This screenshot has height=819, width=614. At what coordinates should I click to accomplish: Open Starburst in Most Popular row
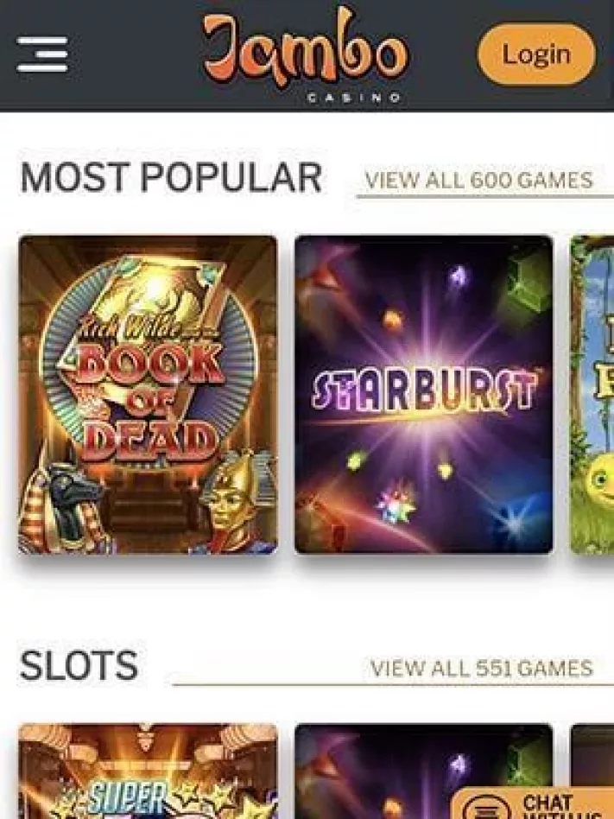coord(423,395)
